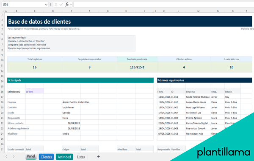Cancel formula entry with the X icon

pyautogui.click(x=56, y=5)
